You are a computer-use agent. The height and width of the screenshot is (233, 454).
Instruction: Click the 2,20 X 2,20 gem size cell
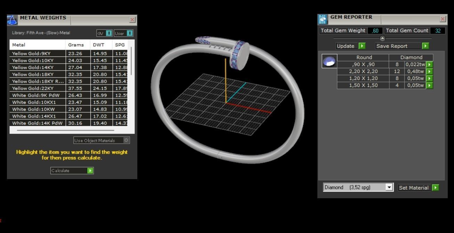click(363, 71)
